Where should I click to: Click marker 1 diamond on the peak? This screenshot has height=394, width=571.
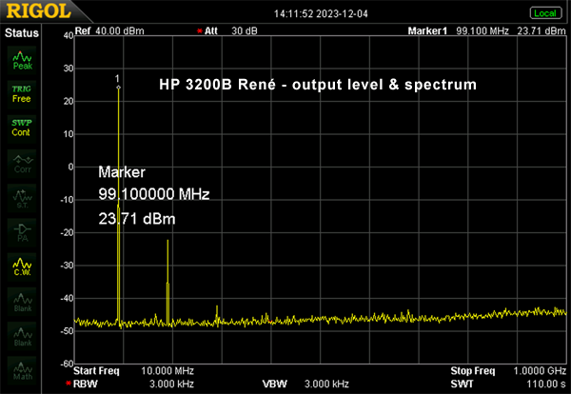point(118,88)
